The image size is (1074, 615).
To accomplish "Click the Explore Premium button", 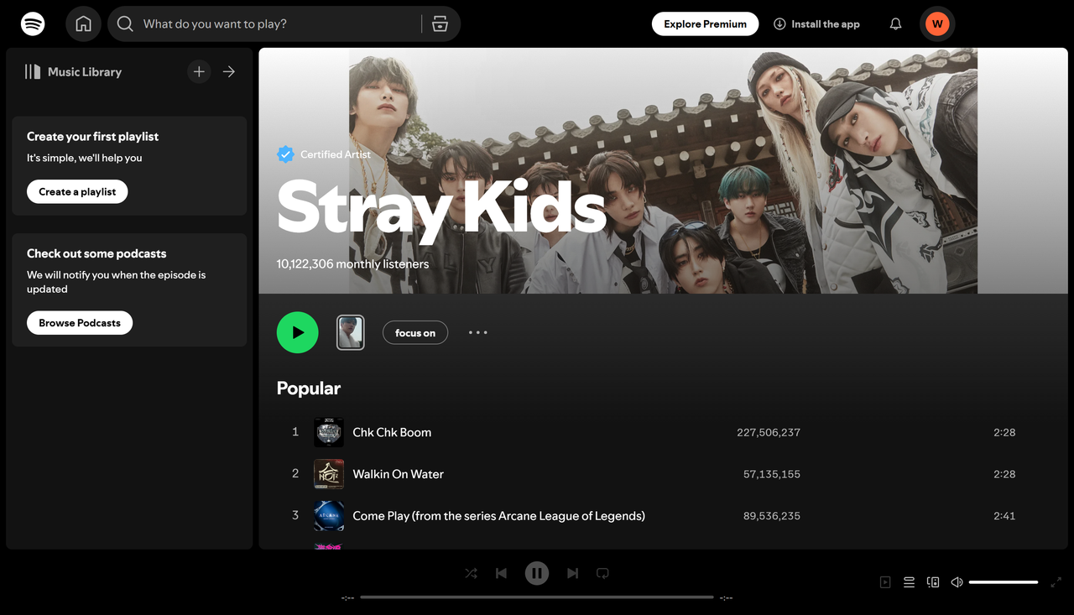I will tap(705, 23).
